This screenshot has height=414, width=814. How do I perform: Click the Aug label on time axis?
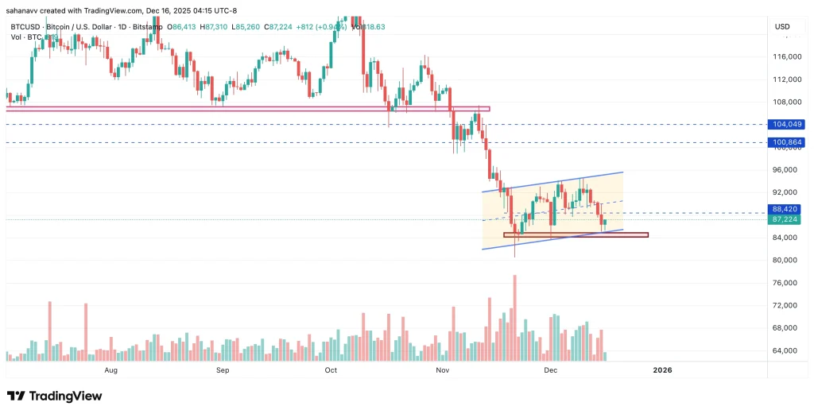(x=111, y=370)
